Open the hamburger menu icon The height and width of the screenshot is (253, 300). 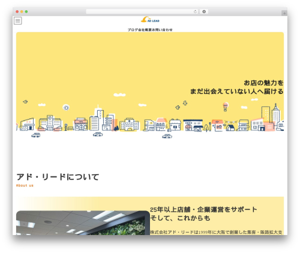(18, 20)
